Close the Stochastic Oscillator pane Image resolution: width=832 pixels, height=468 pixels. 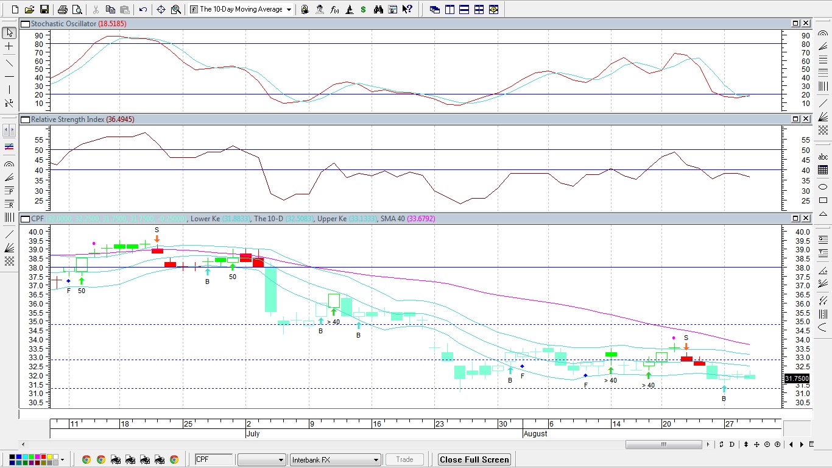806,23
